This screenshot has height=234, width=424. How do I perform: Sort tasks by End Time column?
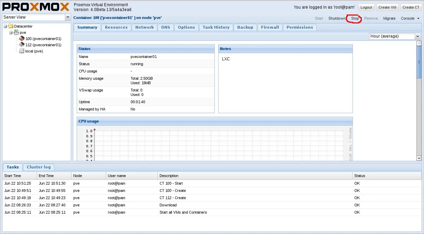pyautogui.click(x=54, y=176)
